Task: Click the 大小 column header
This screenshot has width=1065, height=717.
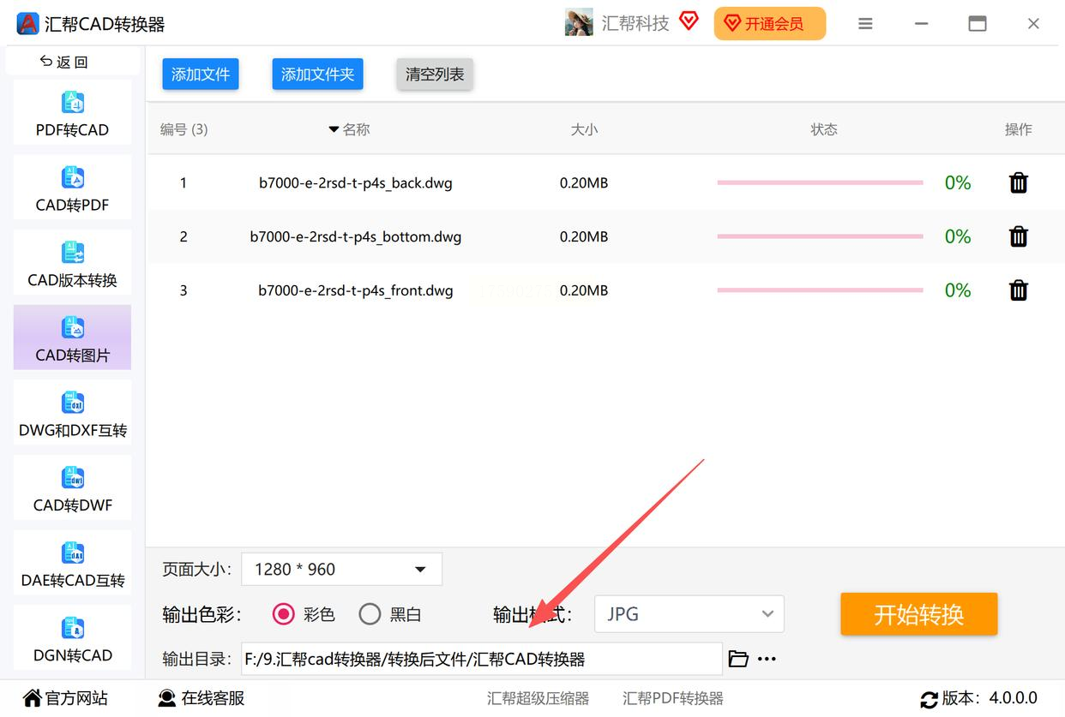Action: pyautogui.click(x=584, y=129)
